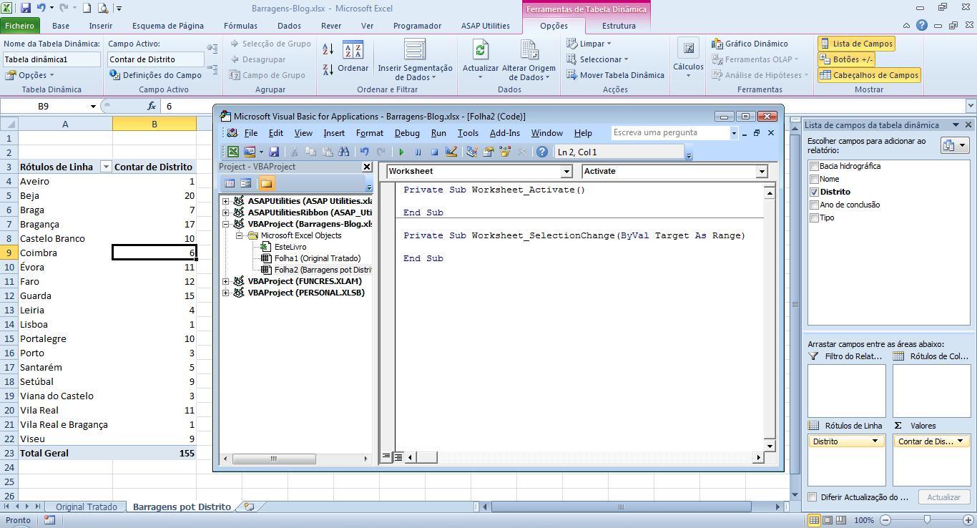Click the View Microsoft Excel icon in VBA toolbar
The image size is (977, 528).
pyautogui.click(x=233, y=152)
